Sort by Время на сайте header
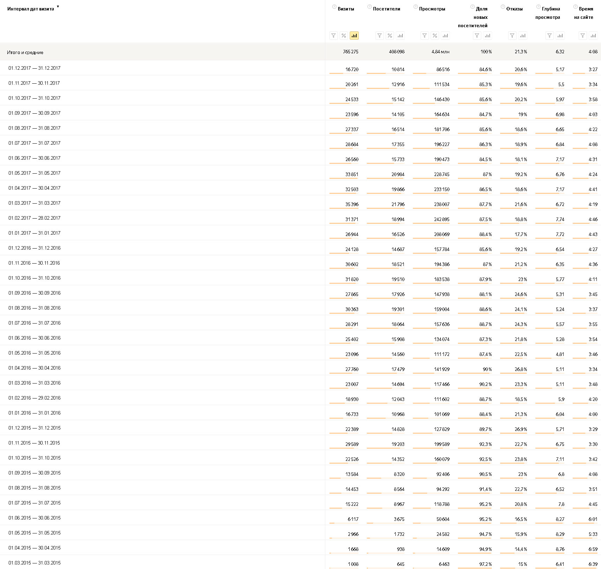Viewport: 601px width, 569px height. point(584,13)
